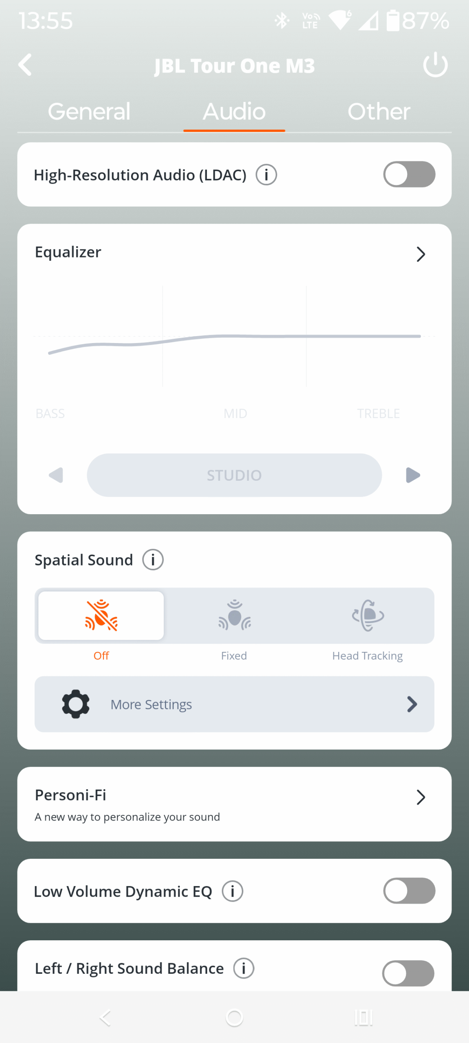Image resolution: width=469 pixels, height=1043 pixels.
Task: Tap the STUDIO equalizer preset button
Action: 234,475
